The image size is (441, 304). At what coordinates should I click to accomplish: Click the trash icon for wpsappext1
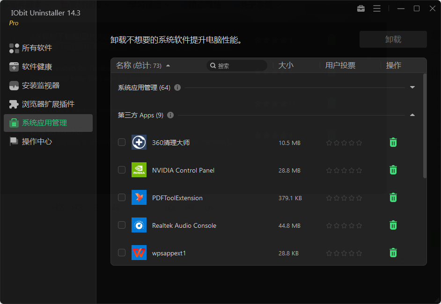pyautogui.click(x=393, y=253)
